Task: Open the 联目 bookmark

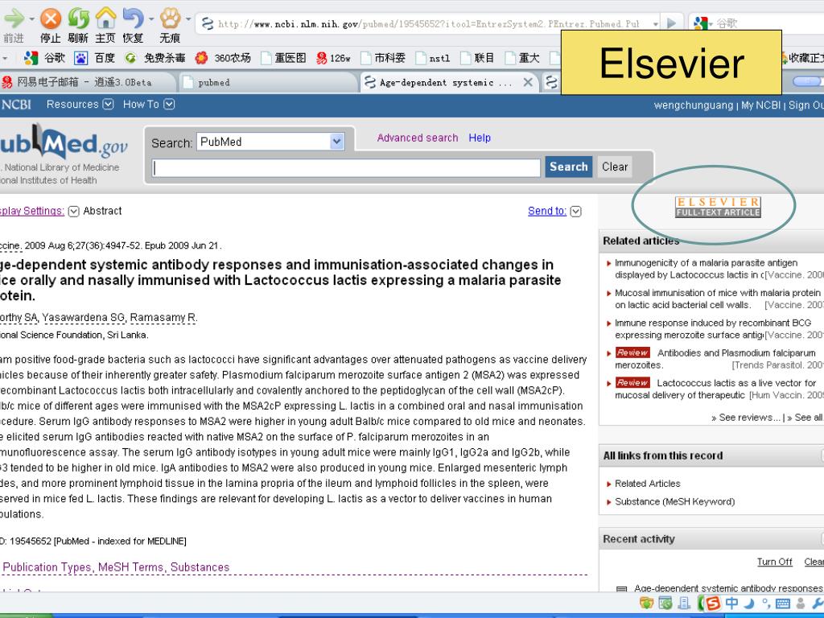Action: [478, 58]
